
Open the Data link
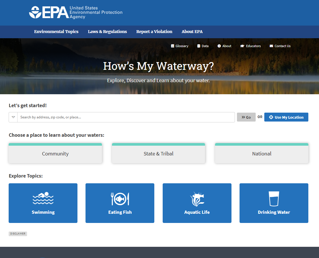pos(203,46)
